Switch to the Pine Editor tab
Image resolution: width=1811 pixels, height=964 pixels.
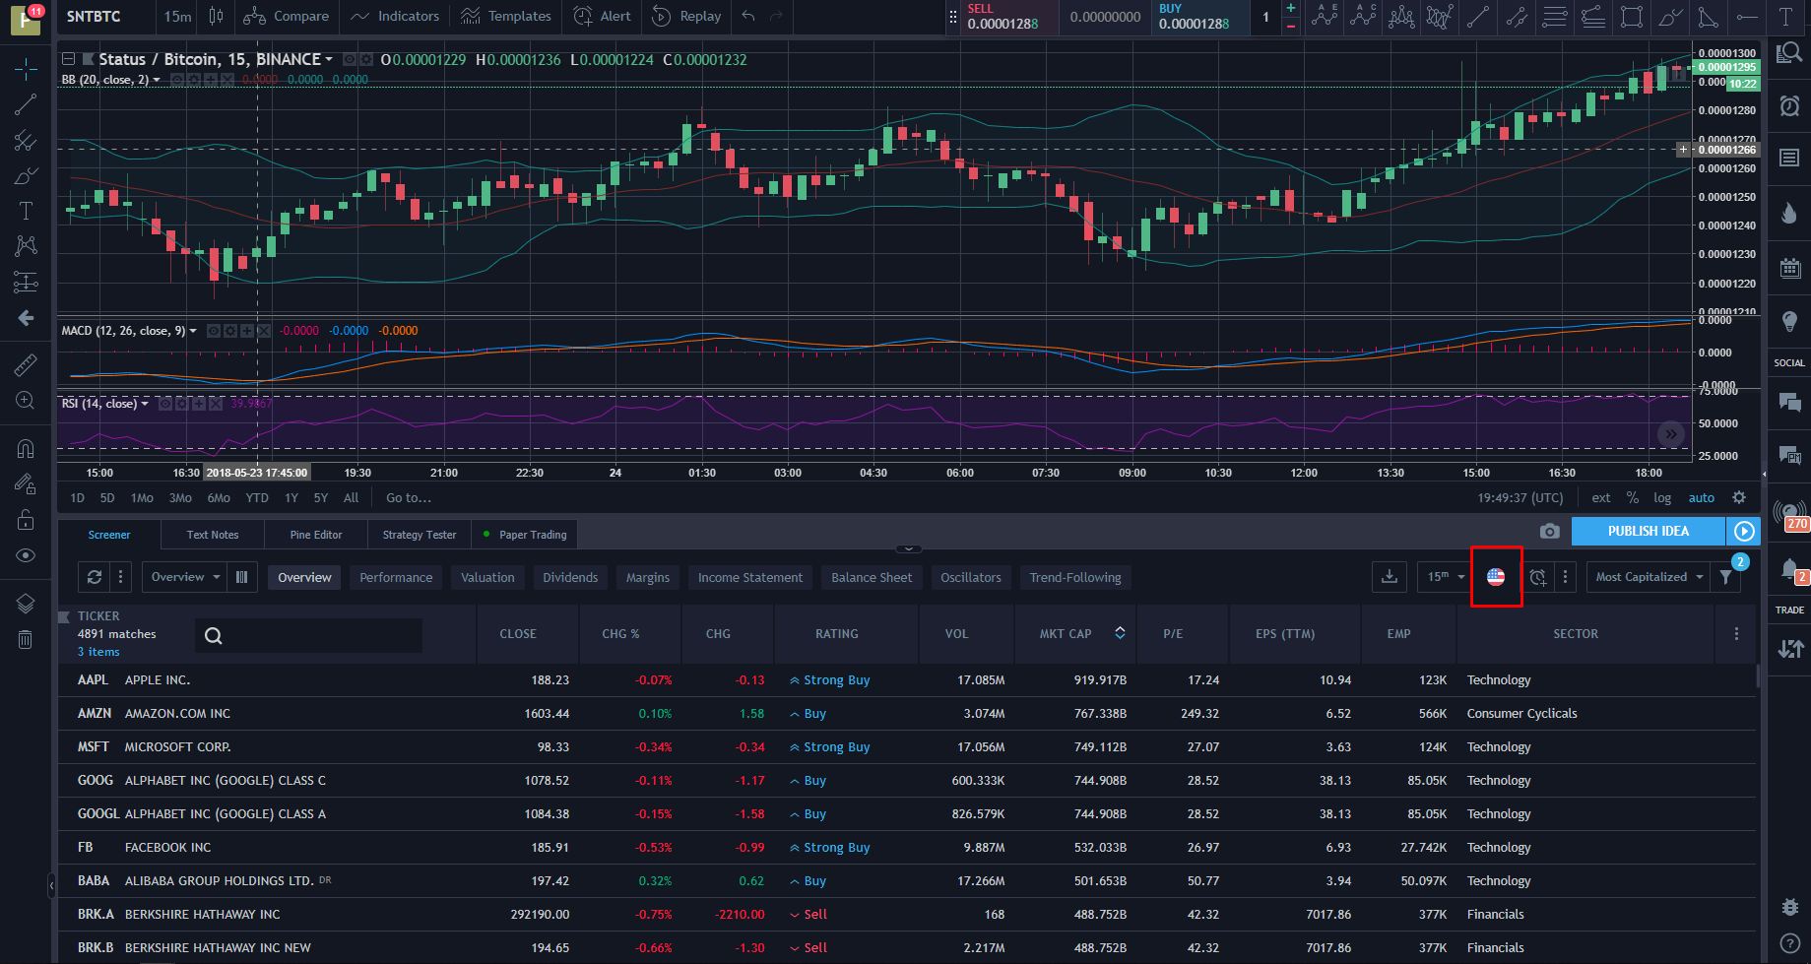(316, 535)
